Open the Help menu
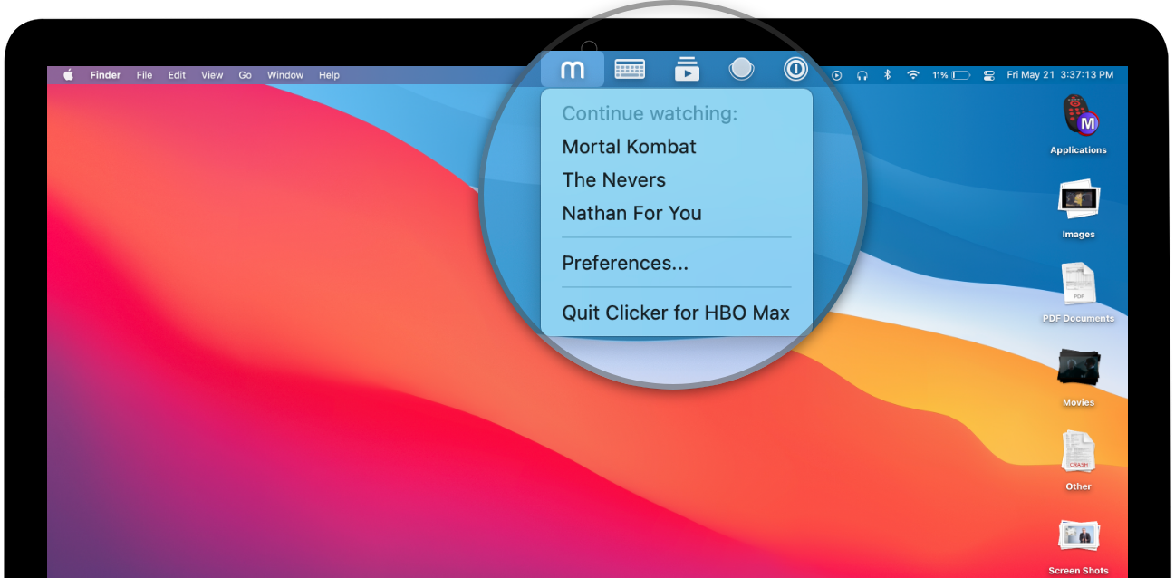 point(329,75)
